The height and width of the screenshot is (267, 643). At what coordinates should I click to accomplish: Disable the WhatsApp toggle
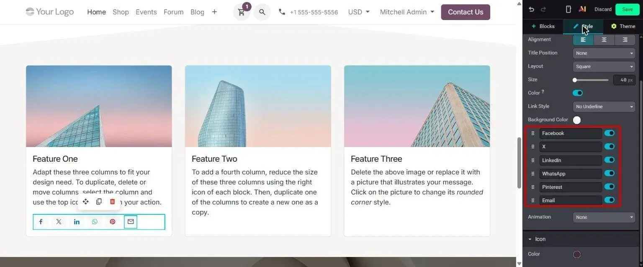(x=610, y=173)
